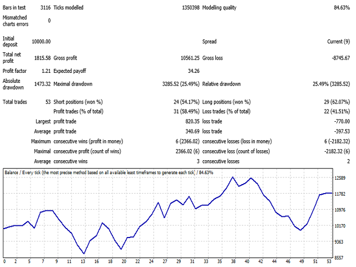Click the Bars in test value 3116

(x=44, y=8)
